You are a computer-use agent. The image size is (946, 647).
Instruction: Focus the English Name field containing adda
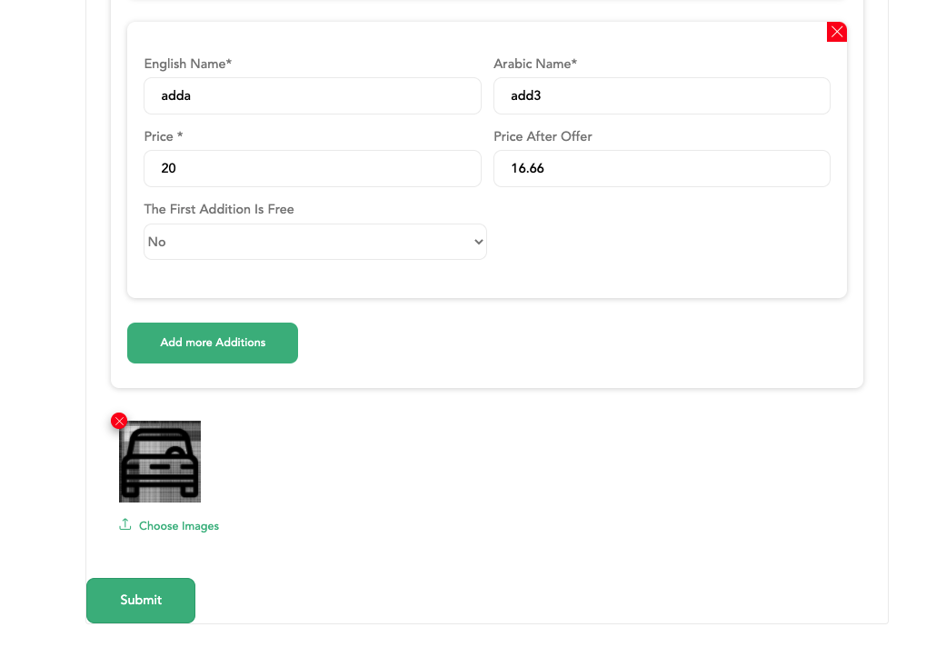(312, 95)
